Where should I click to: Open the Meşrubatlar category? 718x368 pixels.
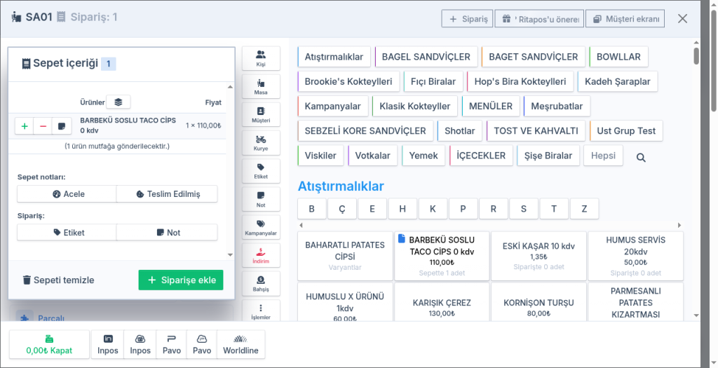point(557,106)
